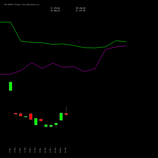This screenshot has width=158, height=158.
Task: Select the green candle for 21 May
Action: (x=51, y=126)
